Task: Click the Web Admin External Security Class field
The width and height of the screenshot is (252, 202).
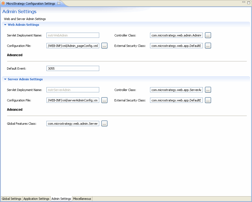Action: coord(176,46)
